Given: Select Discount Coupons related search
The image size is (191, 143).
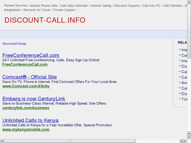Looking at the screenshot, I should 127,6.
